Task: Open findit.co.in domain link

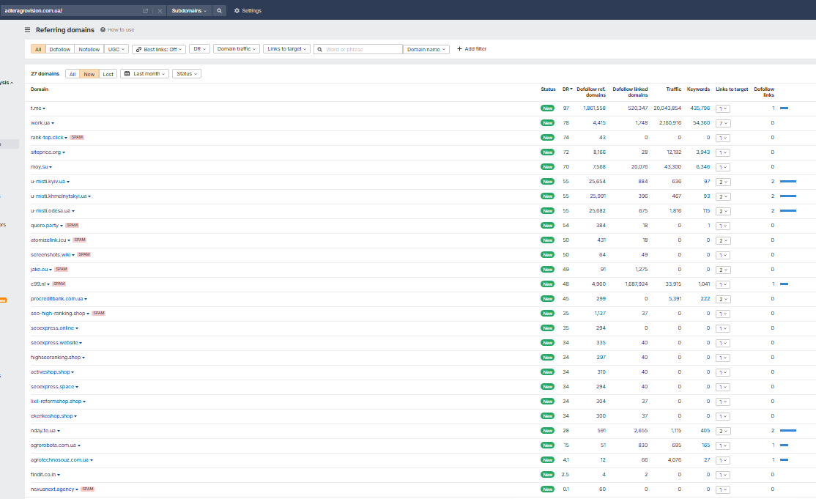Action: pyautogui.click(x=43, y=475)
